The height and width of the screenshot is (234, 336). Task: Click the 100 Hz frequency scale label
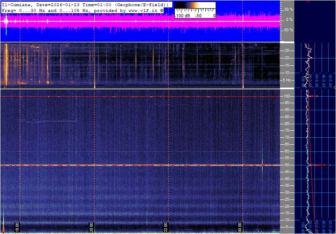(x=287, y=96)
